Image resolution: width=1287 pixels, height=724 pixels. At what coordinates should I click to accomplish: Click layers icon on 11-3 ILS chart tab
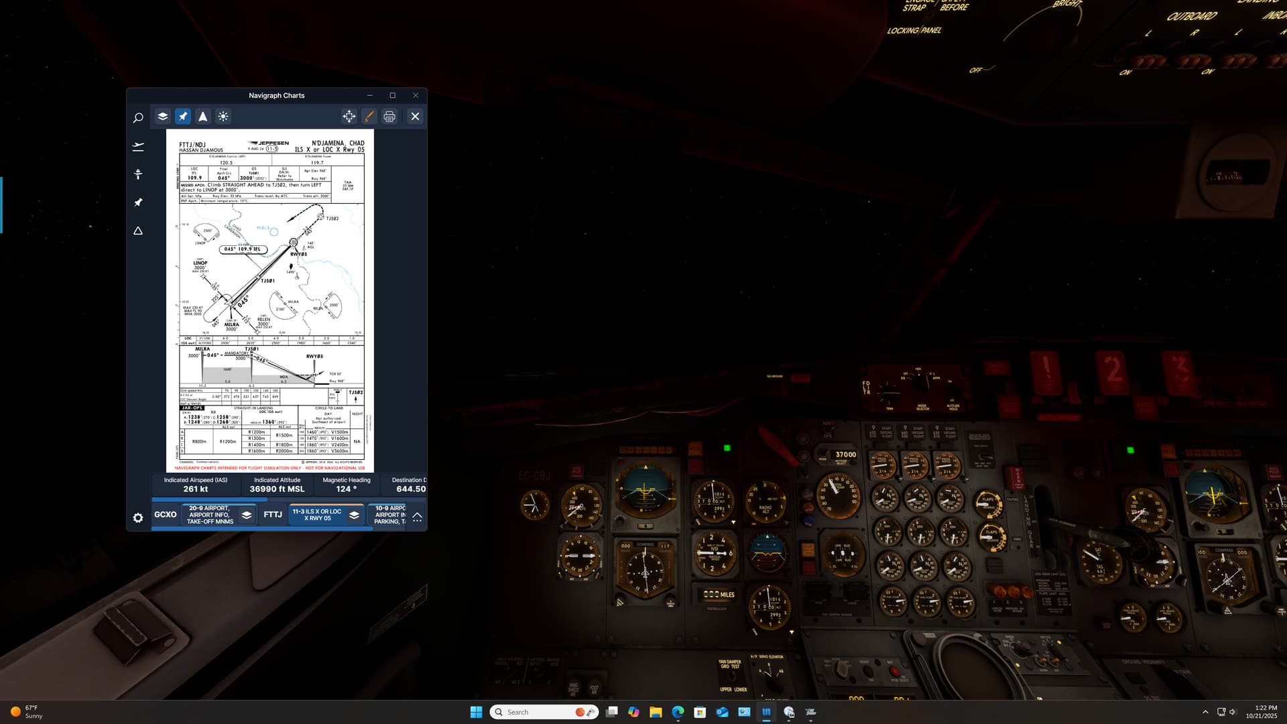(354, 515)
